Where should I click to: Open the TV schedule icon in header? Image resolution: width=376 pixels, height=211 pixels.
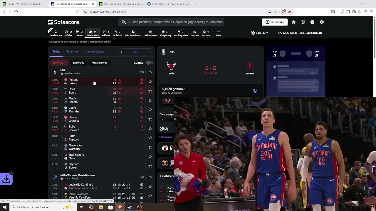click(x=303, y=22)
